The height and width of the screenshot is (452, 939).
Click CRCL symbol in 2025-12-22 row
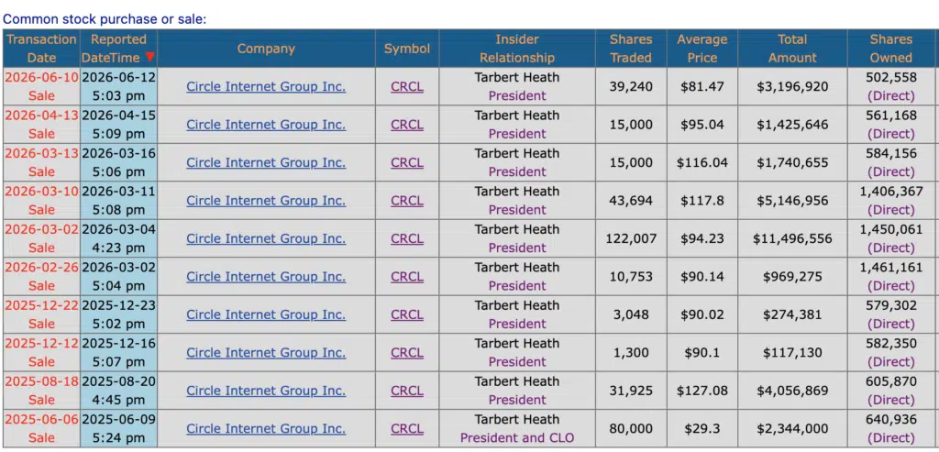coord(407,314)
